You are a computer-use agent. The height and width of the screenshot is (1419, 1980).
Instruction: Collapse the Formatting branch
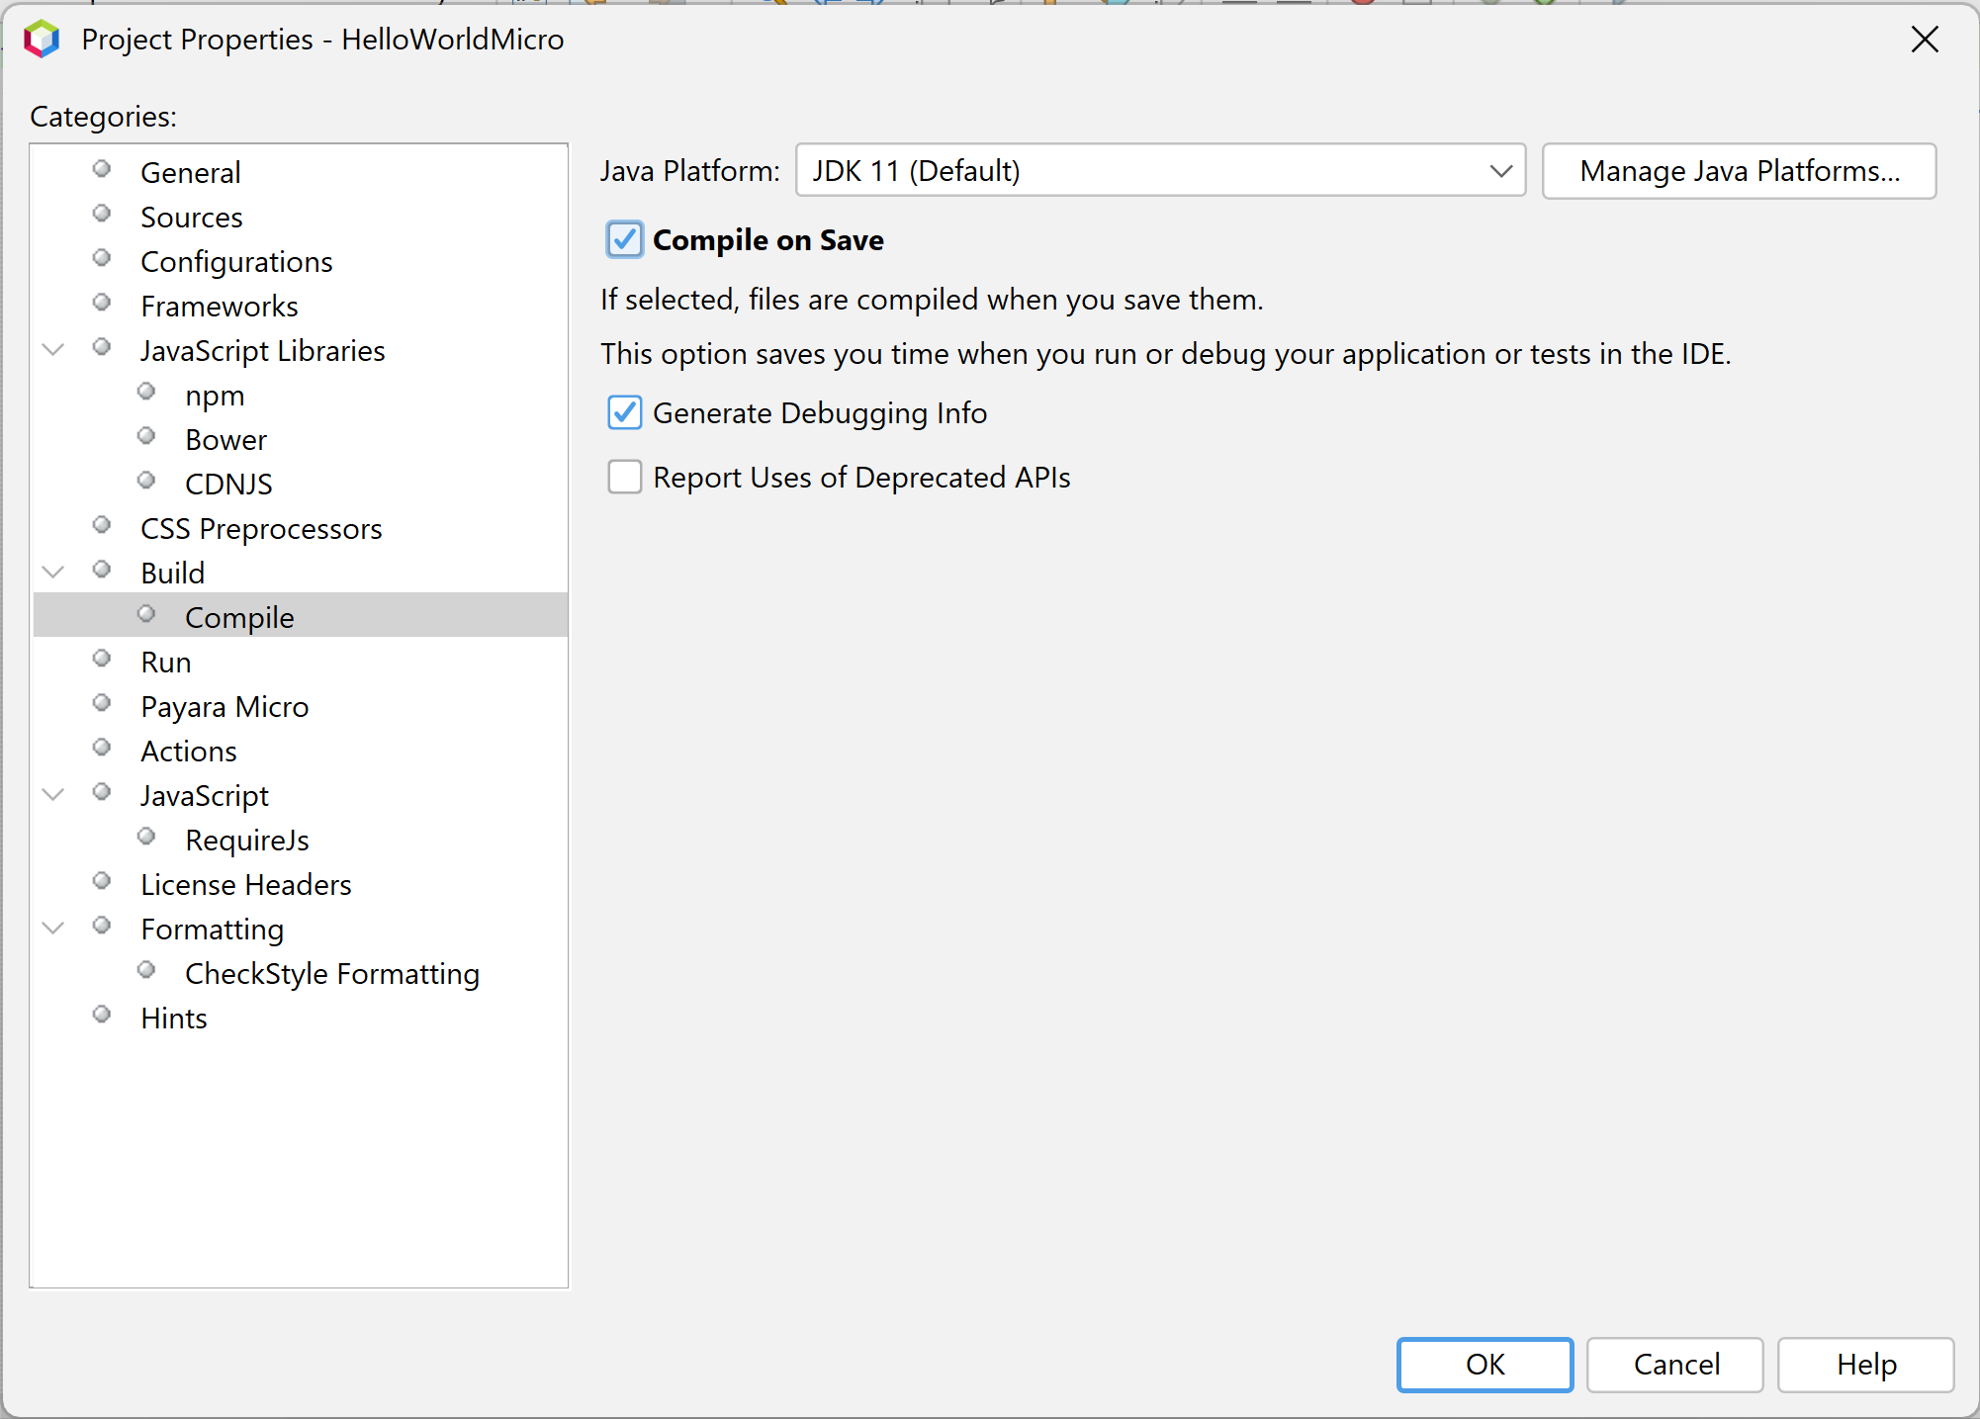pyautogui.click(x=53, y=928)
